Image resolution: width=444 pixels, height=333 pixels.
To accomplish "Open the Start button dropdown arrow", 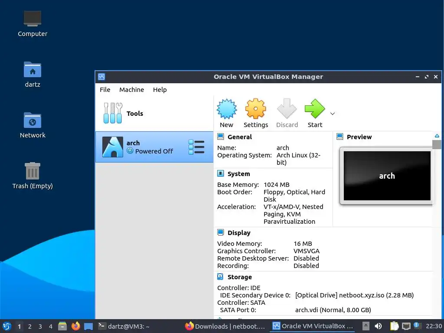I will (x=333, y=114).
